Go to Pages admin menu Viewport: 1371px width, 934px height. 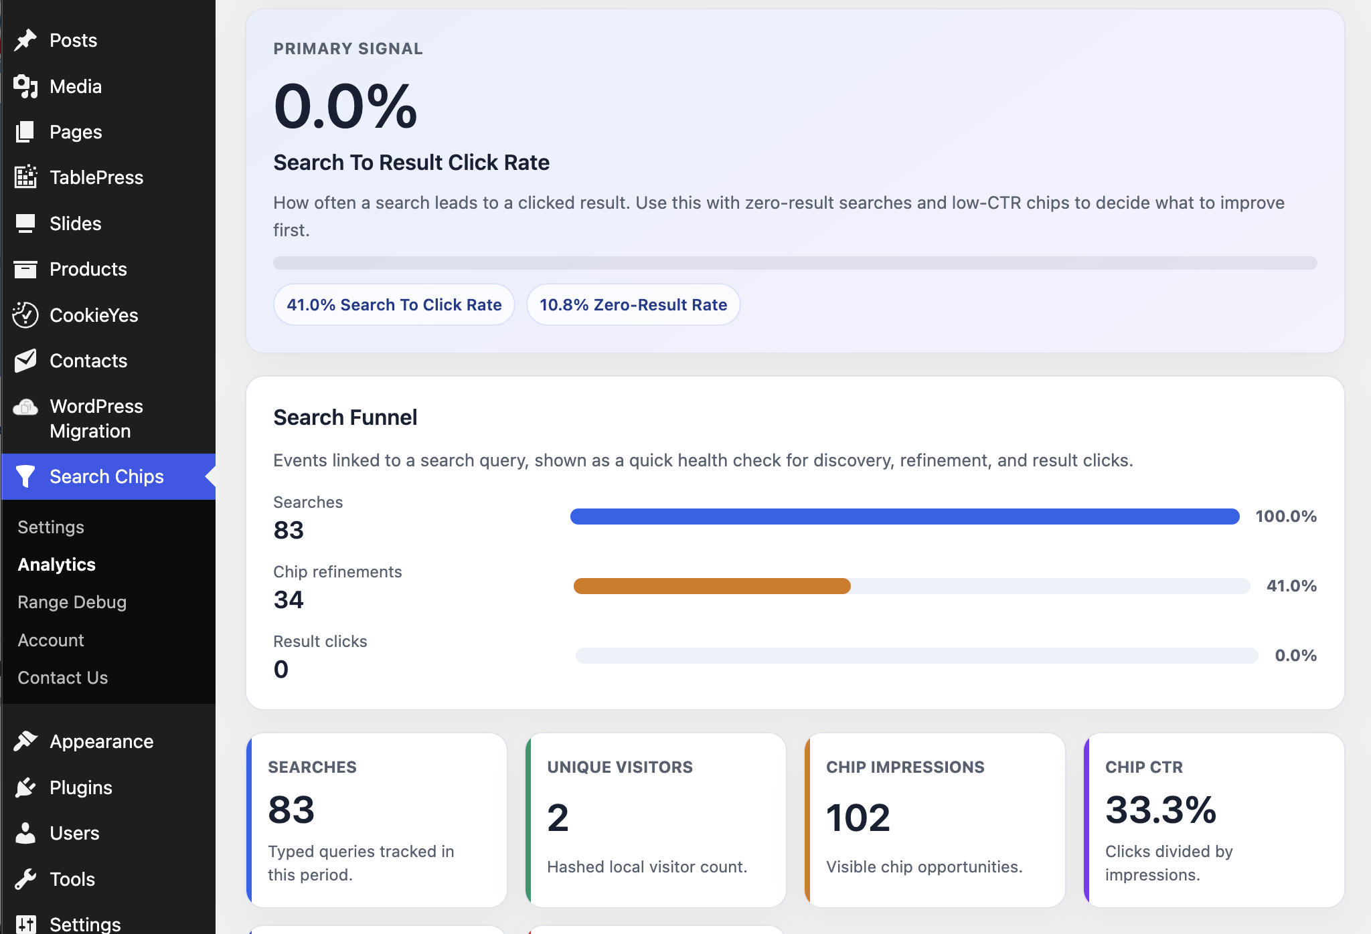pos(108,132)
